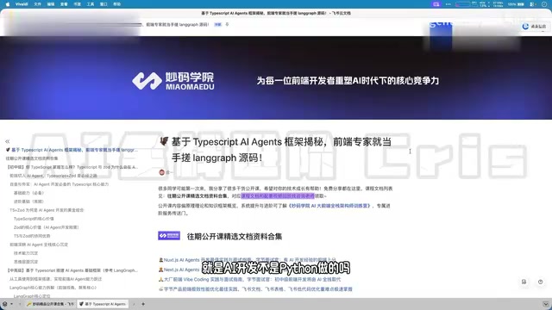Open the Nuxt.js AI Agents link

click(x=248, y=260)
